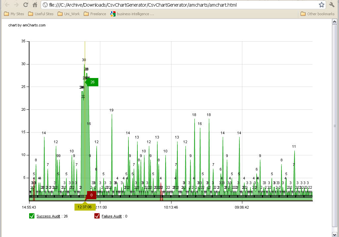Viewport: 339px width, 237px height.
Task: Open the Other bookmarks folder
Action: click(317, 14)
